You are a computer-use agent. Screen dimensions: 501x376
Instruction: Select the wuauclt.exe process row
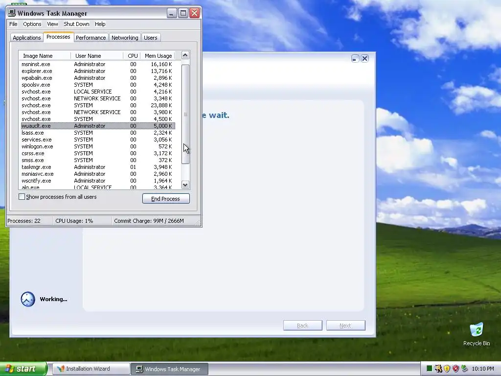pos(98,126)
